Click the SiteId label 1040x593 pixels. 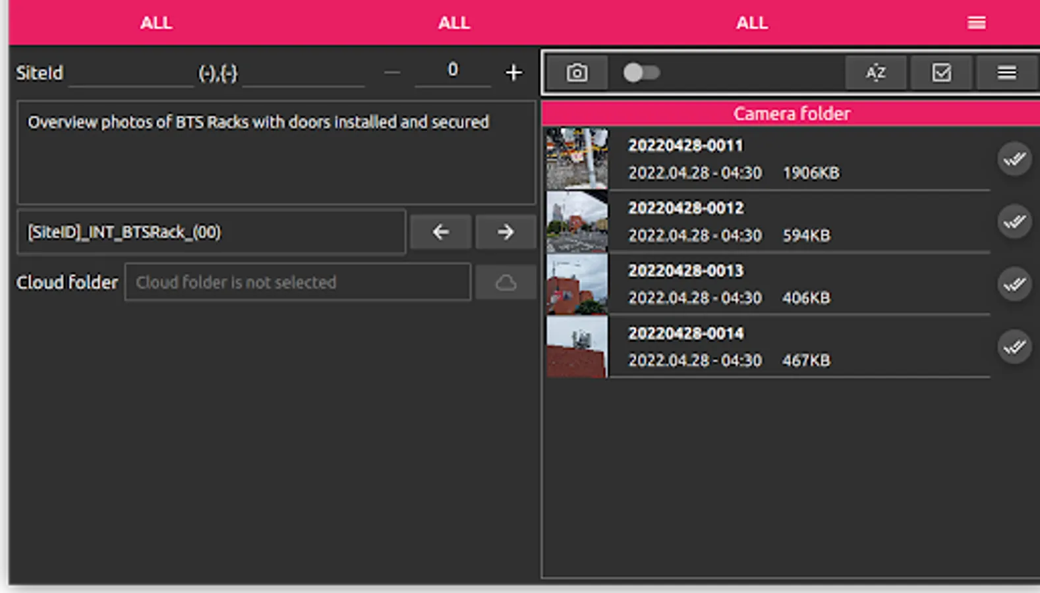tap(40, 72)
